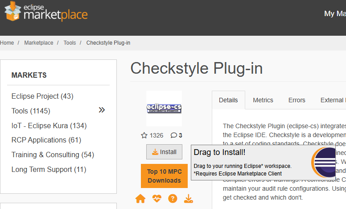Click the Install button
Viewport: 346px width, 209px height.
click(x=164, y=152)
